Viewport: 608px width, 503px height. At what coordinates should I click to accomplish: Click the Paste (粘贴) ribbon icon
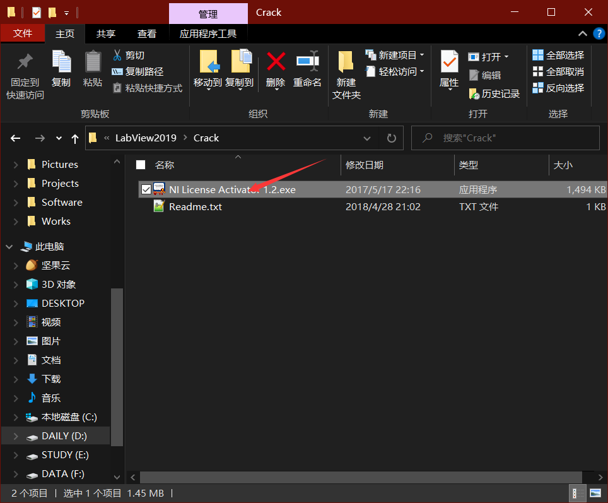click(93, 62)
